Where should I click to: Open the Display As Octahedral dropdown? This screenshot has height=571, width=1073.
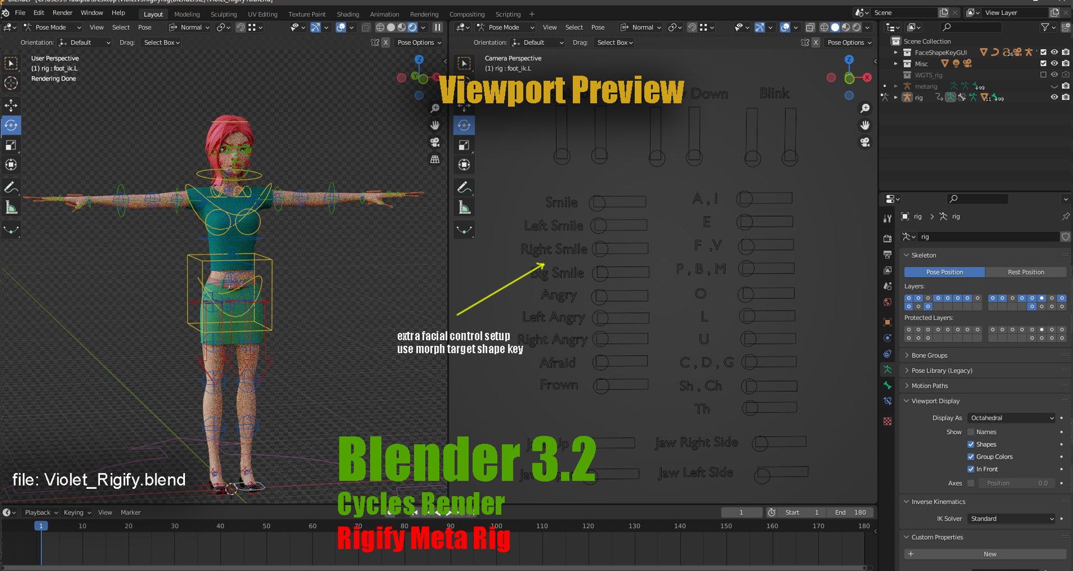(x=1012, y=418)
